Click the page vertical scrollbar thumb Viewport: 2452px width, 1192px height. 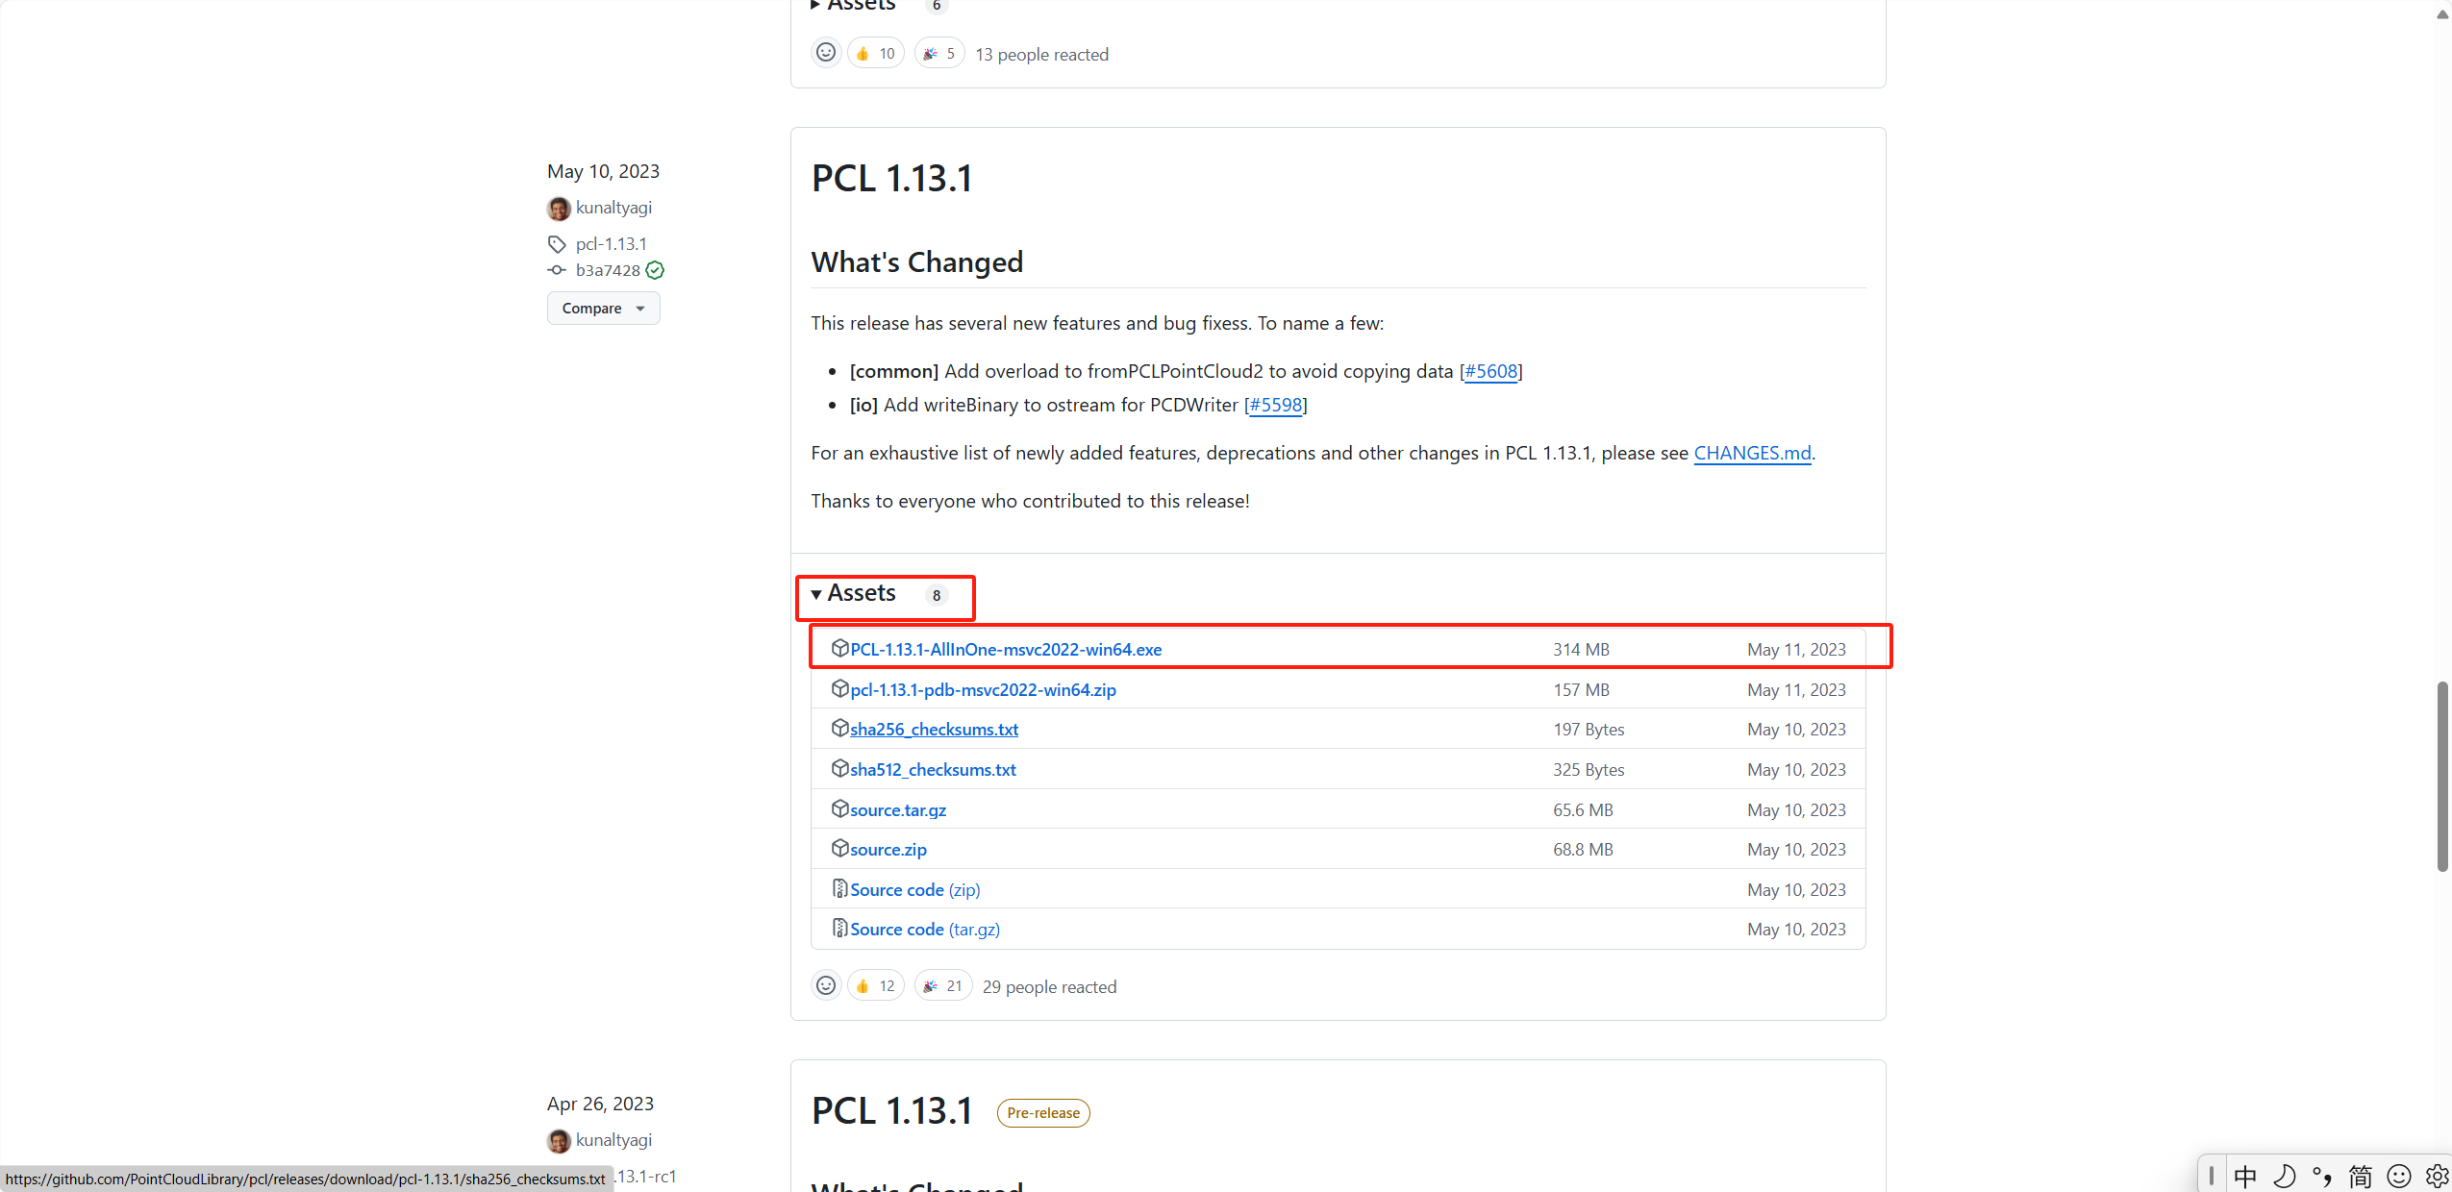[x=2441, y=775]
